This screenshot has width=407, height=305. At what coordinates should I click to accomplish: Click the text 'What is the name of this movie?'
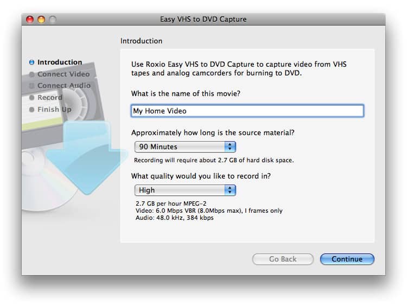point(186,93)
